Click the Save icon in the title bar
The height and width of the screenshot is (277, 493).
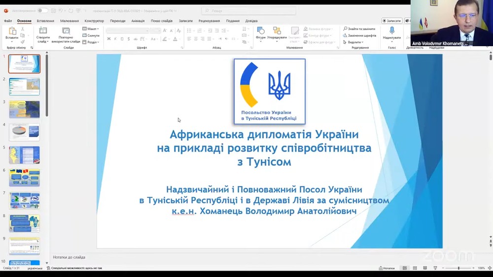pos(53,11)
